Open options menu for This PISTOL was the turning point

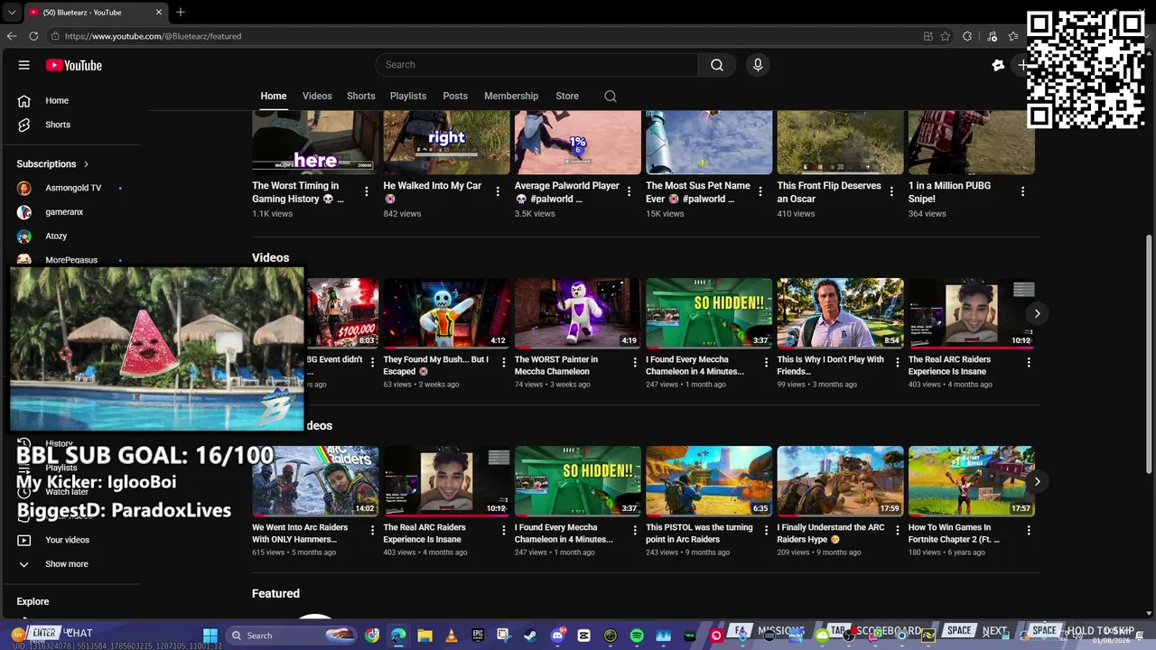pyautogui.click(x=766, y=531)
